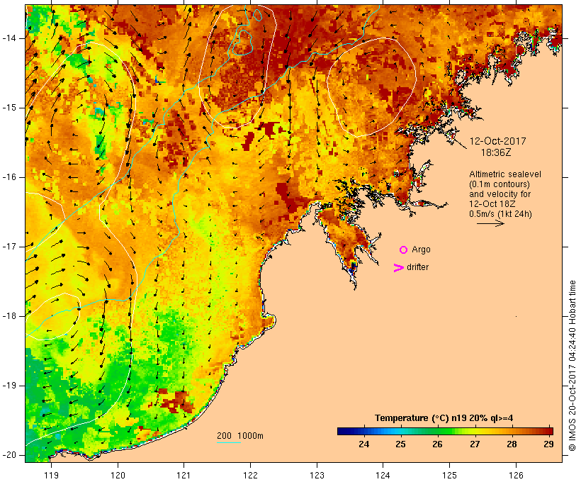Click the longitude axis label 122
581x482 pixels.
(251, 475)
